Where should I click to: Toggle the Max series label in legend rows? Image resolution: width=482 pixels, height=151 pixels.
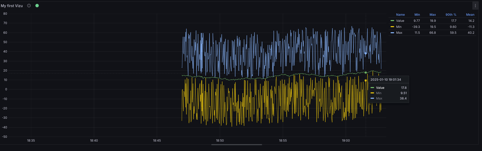399,33
